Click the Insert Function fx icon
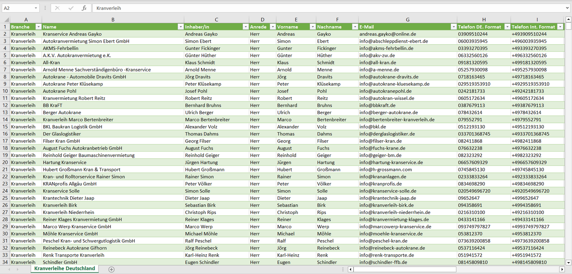The width and height of the screenshot is (572, 274). click(84, 8)
